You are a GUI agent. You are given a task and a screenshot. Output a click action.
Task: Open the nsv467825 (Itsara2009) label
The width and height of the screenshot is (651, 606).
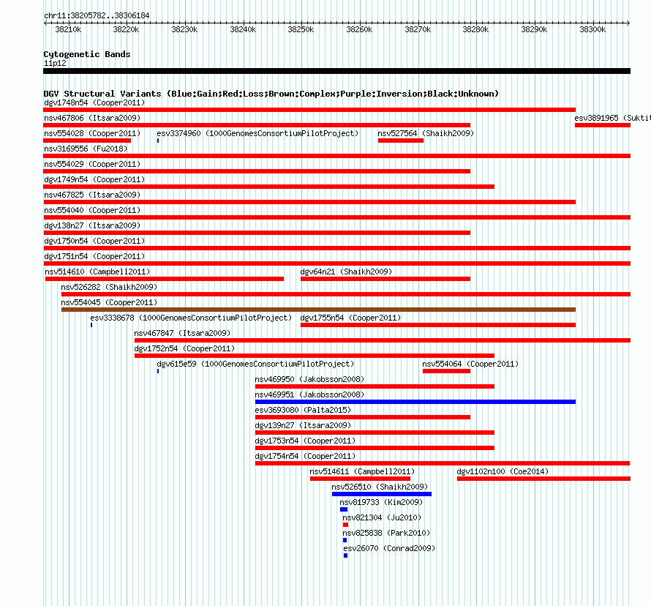pyautogui.click(x=92, y=195)
